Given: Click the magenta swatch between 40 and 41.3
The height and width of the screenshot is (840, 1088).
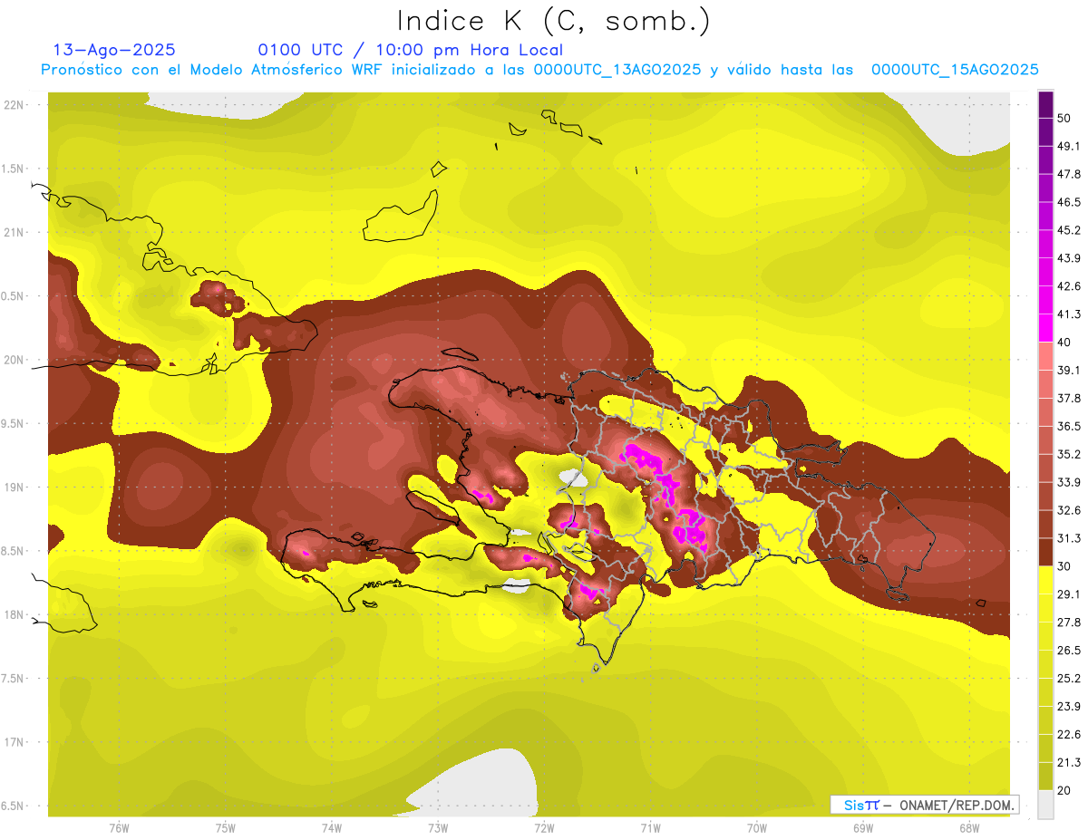Looking at the screenshot, I should (x=1045, y=328).
